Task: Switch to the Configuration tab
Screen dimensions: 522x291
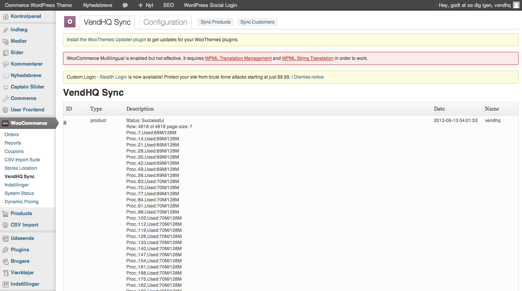Action: pos(165,22)
